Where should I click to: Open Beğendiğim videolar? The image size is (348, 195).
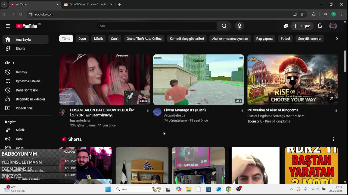(26, 99)
